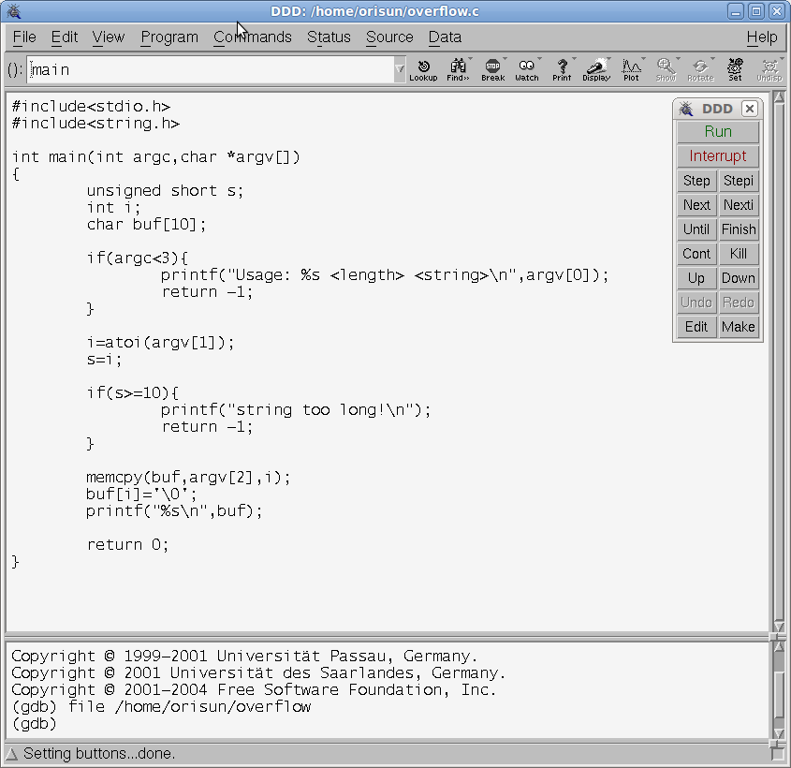Click the last (gdb) prompt in console
This screenshot has width=791, height=768.
click(x=34, y=724)
